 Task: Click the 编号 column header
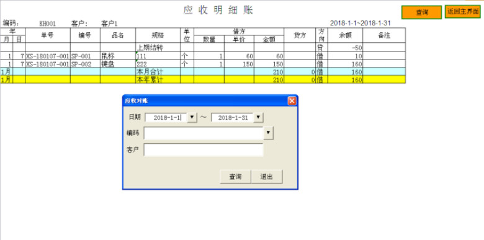click(x=85, y=35)
